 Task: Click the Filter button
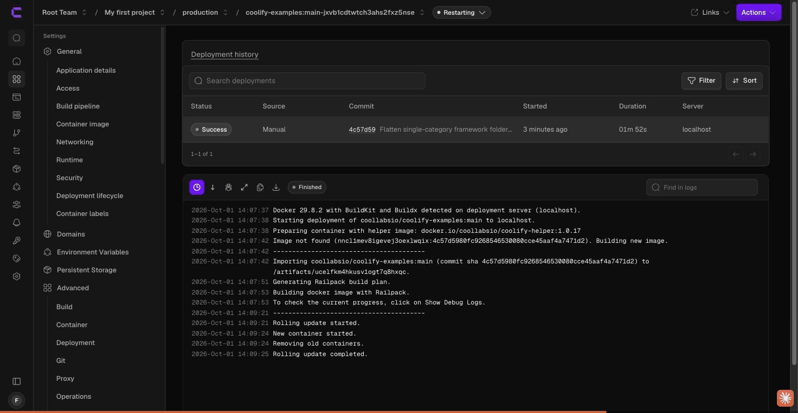coord(701,81)
